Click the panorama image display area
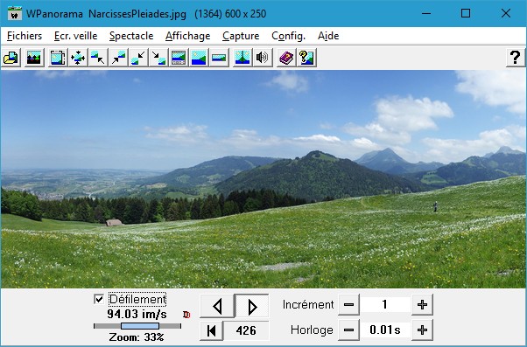The height and width of the screenshot is (347, 527). (x=263, y=179)
